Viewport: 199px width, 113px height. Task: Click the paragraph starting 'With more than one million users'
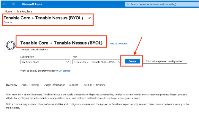97,96
